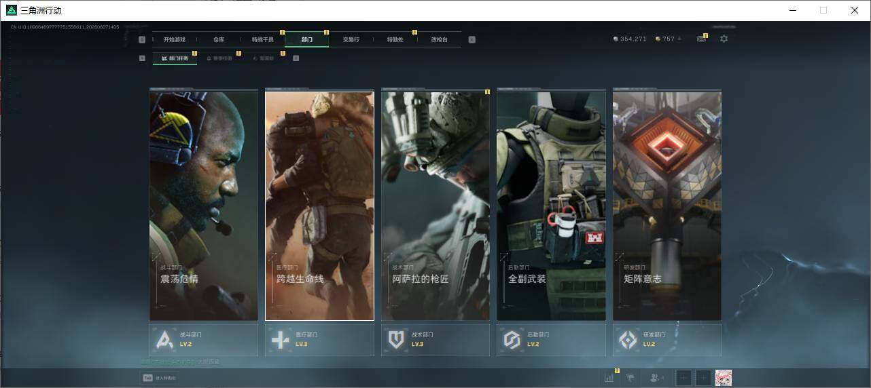
Task: Click the 研发部门 LV.2 level label
Action: pos(649,345)
